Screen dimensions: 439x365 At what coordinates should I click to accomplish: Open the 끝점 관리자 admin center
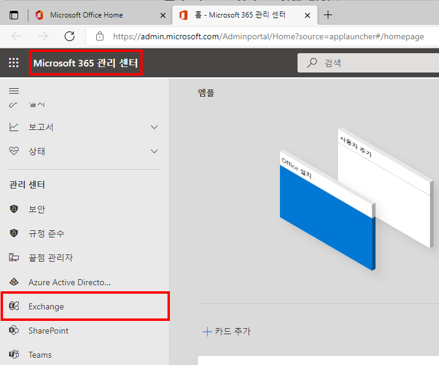(x=84, y=257)
